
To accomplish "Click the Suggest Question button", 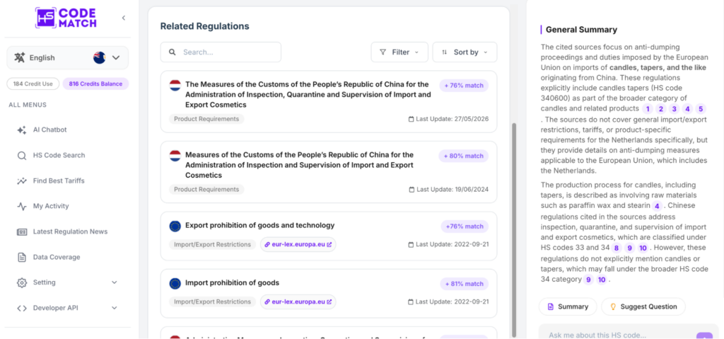I will coord(643,306).
